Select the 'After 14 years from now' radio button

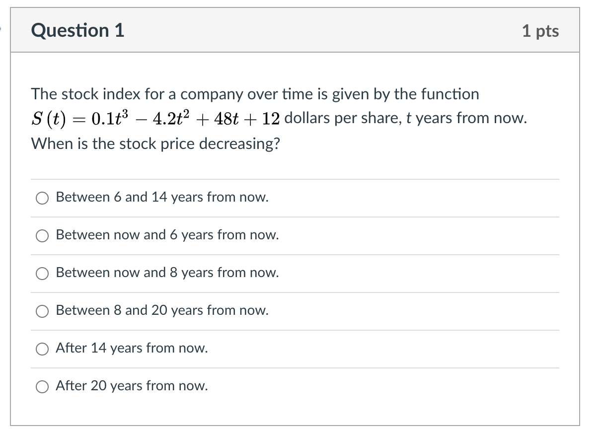42,349
